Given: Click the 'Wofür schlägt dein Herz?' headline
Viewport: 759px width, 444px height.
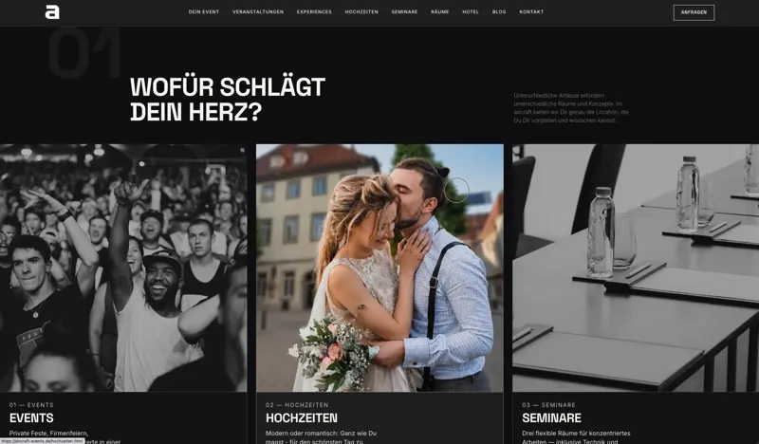Looking at the screenshot, I should tap(228, 100).
